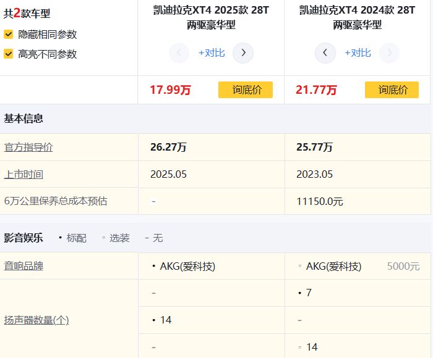Click left arrow under 2024款 model

(x=325, y=52)
